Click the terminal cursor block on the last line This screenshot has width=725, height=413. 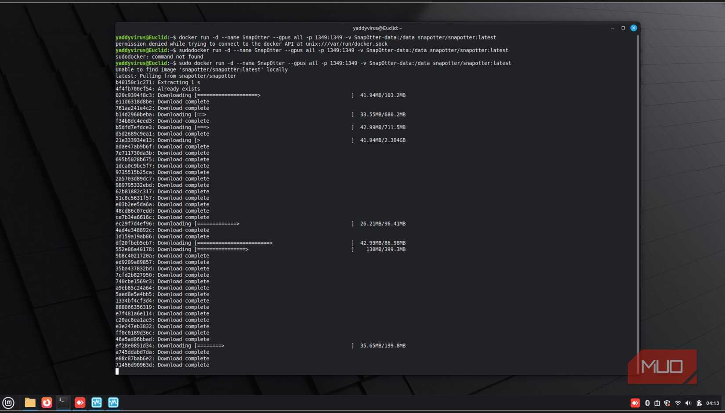pos(117,372)
